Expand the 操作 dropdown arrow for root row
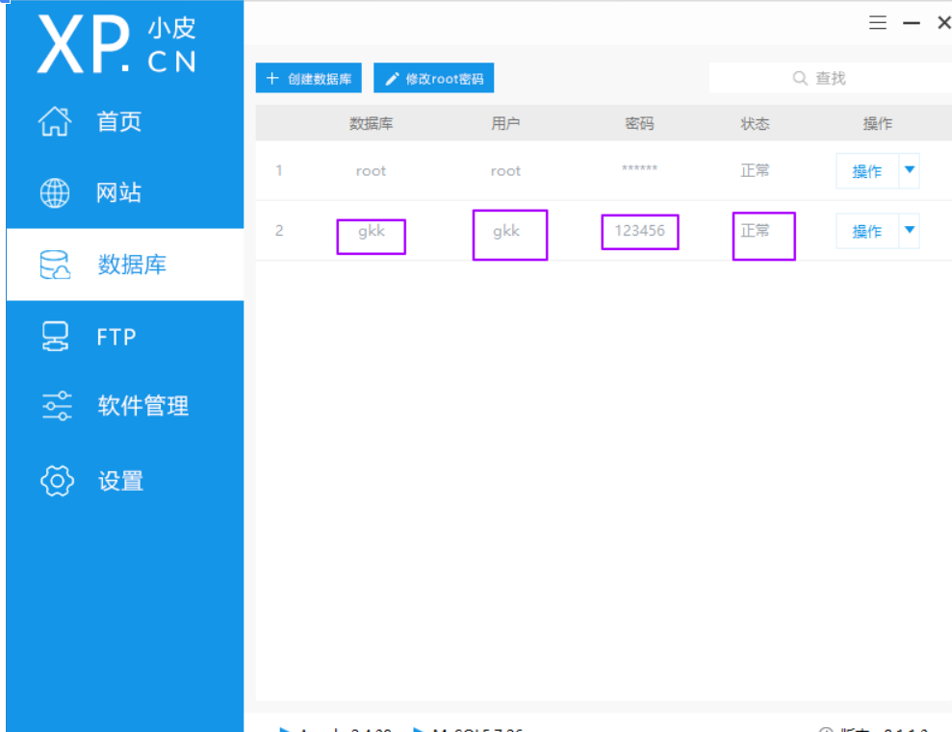This screenshot has width=952, height=732. pyautogui.click(x=909, y=170)
